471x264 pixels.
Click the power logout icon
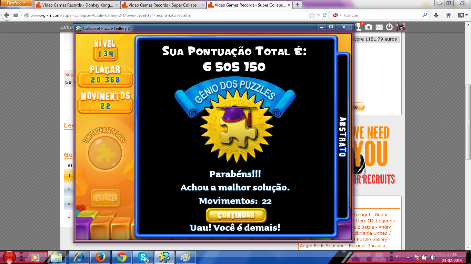[x=389, y=27]
